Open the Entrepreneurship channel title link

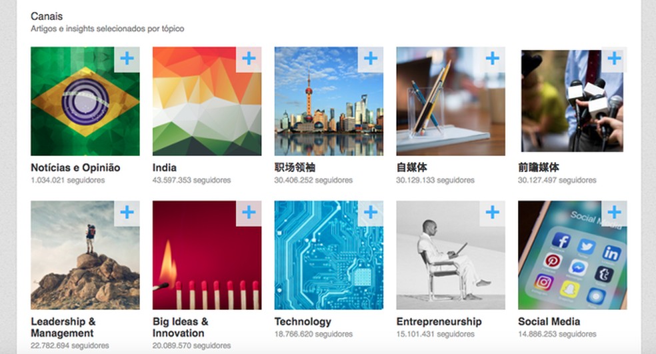coord(439,322)
